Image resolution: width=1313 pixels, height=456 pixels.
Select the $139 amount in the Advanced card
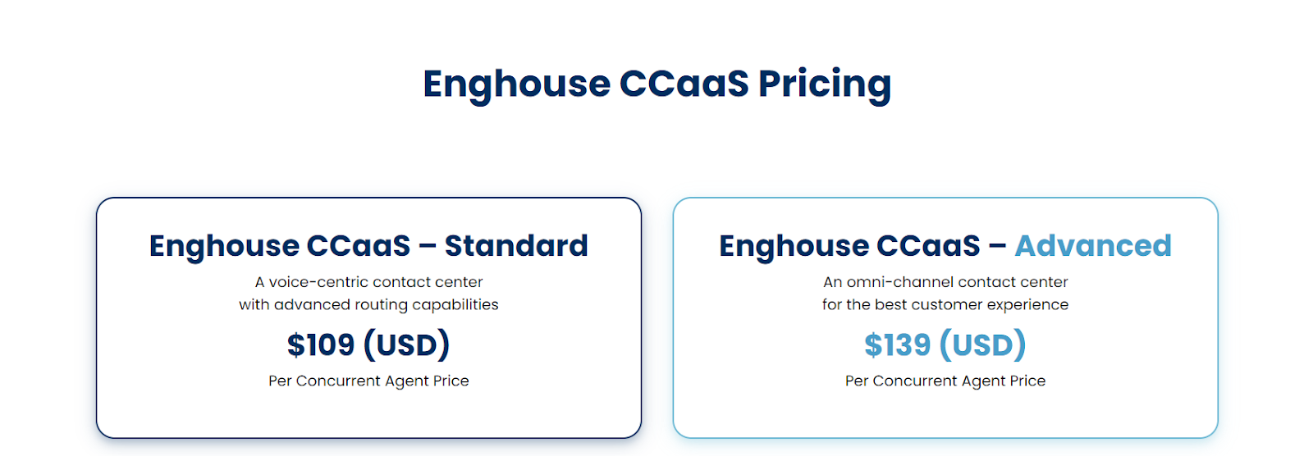(898, 345)
